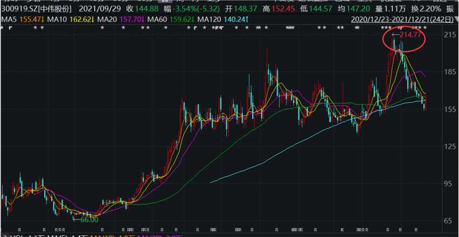
Task: Click the rightmost star event marker
Action: point(426,28)
